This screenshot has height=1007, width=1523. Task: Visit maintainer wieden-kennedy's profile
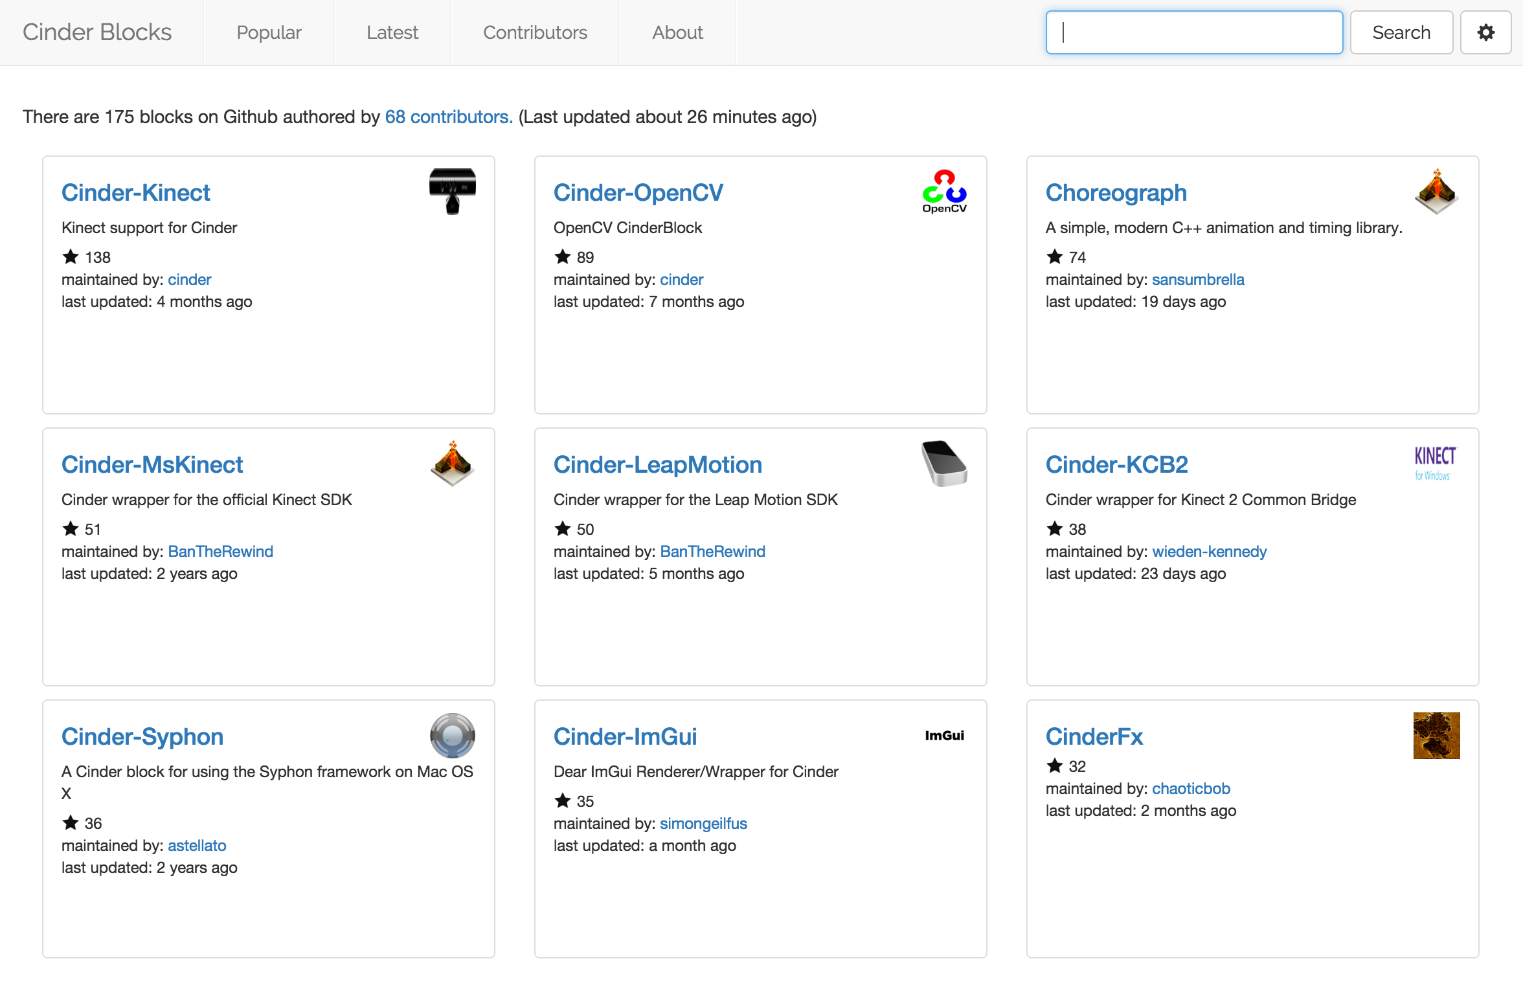(x=1210, y=552)
